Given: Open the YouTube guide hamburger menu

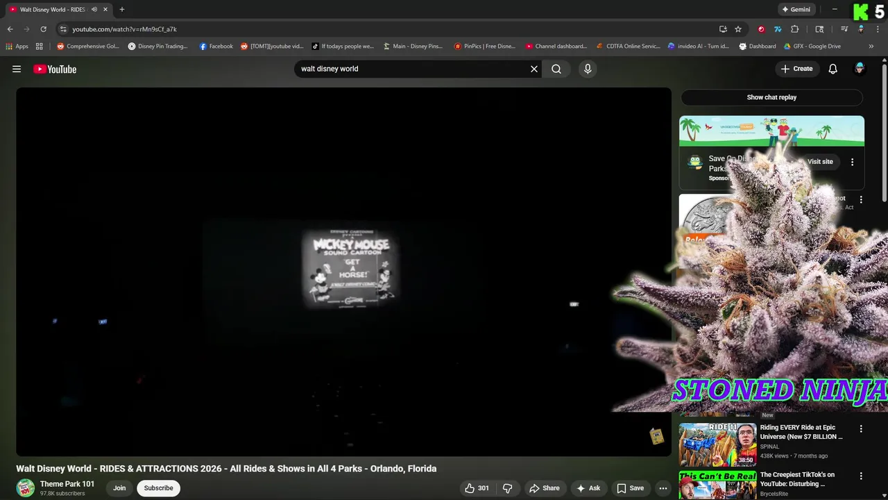Looking at the screenshot, I should [x=17, y=69].
